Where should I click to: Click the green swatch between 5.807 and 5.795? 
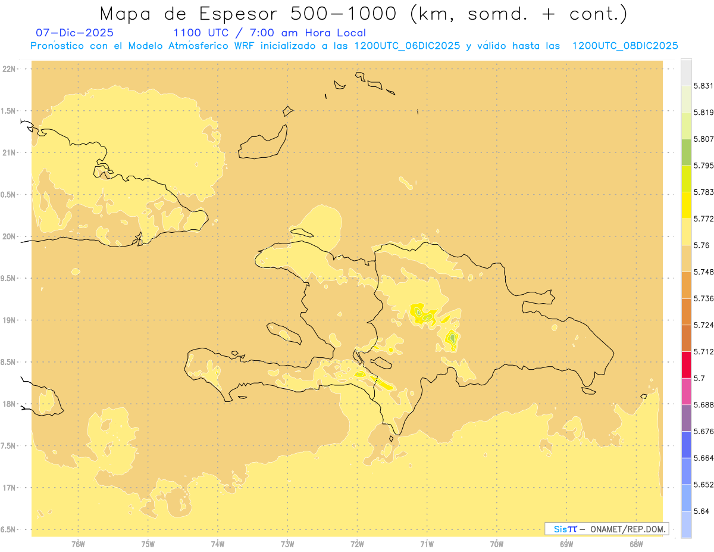[686, 152]
